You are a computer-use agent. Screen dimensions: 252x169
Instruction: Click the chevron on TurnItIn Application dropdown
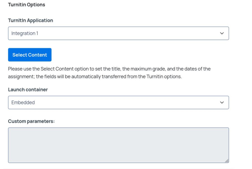(222, 33)
